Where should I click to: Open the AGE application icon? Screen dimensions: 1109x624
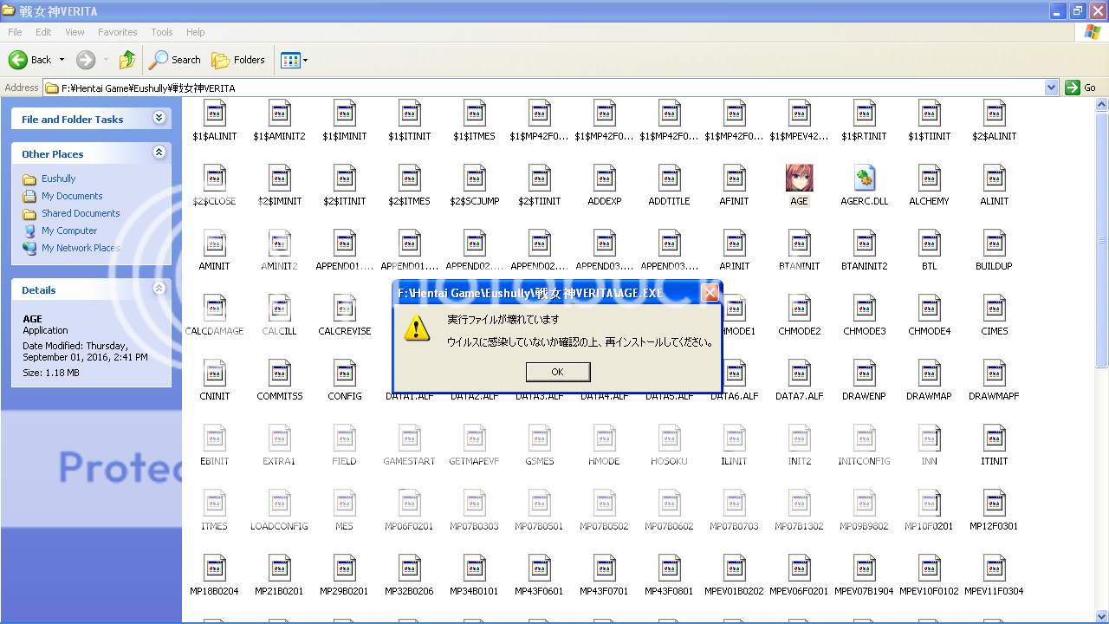(x=799, y=179)
